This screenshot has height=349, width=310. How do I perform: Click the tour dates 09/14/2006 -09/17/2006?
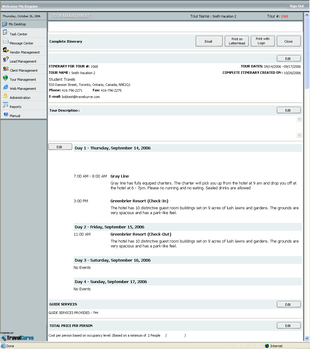coord(282,66)
